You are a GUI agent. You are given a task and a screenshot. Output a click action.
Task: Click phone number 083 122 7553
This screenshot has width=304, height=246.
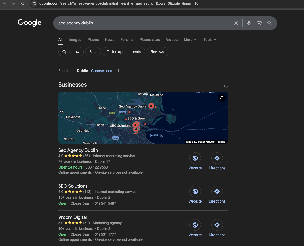(x=97, y=167)
